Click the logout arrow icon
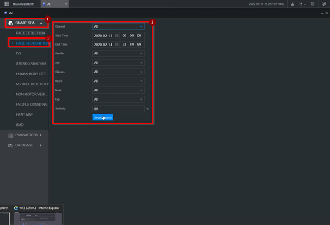330x225 pixels. click(x=301, y=4)
